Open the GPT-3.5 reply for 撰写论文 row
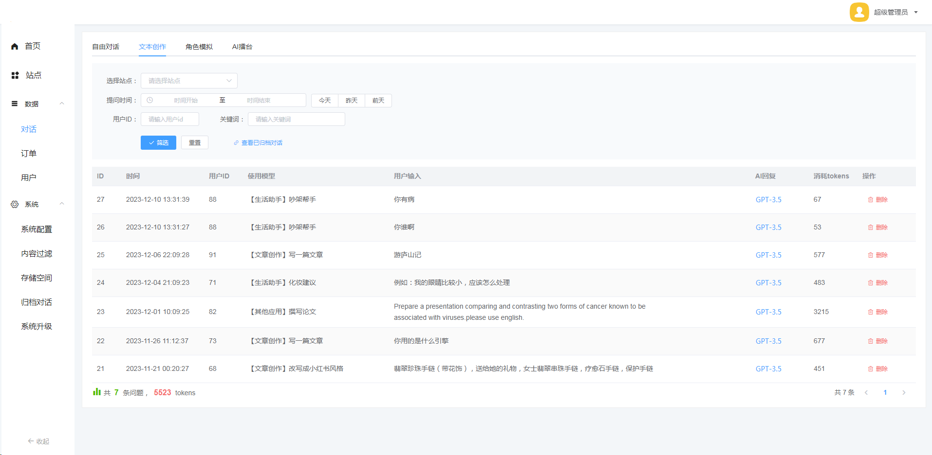Screen dimensions: 932x455 (768, 312)
